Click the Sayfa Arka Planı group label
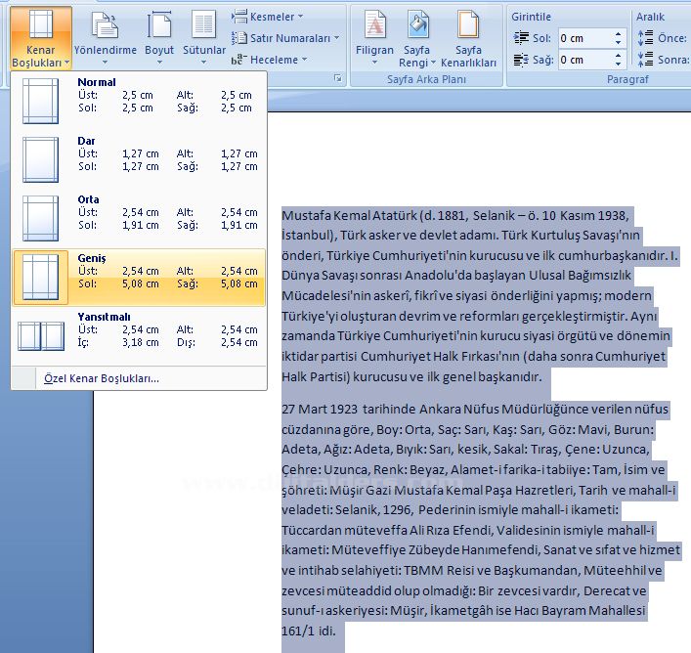The width and height of the screenshot is (691, 653). click(426, 79)
